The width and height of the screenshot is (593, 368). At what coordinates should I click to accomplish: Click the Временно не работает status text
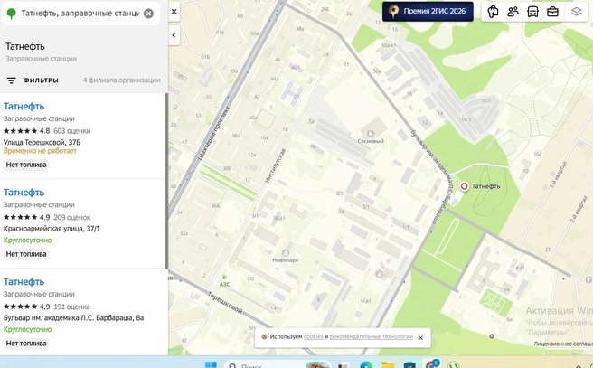[x=40, y=151]
